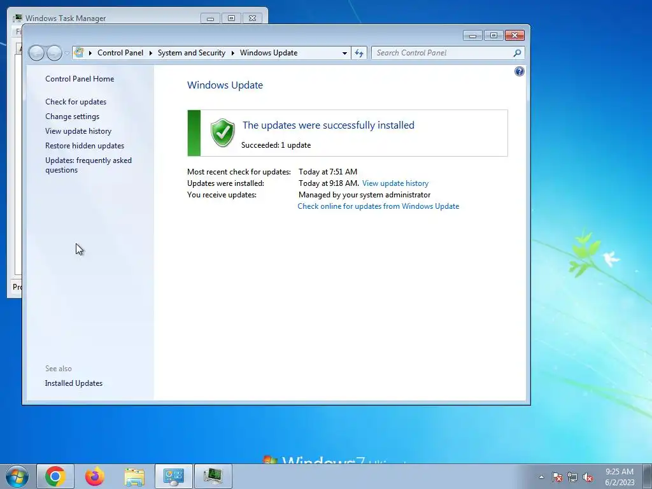Viewport: 652px width, 489px height.
Task: Go to System and Security breadcrumb
Action: pyautogui.click(x=191, y=53)
